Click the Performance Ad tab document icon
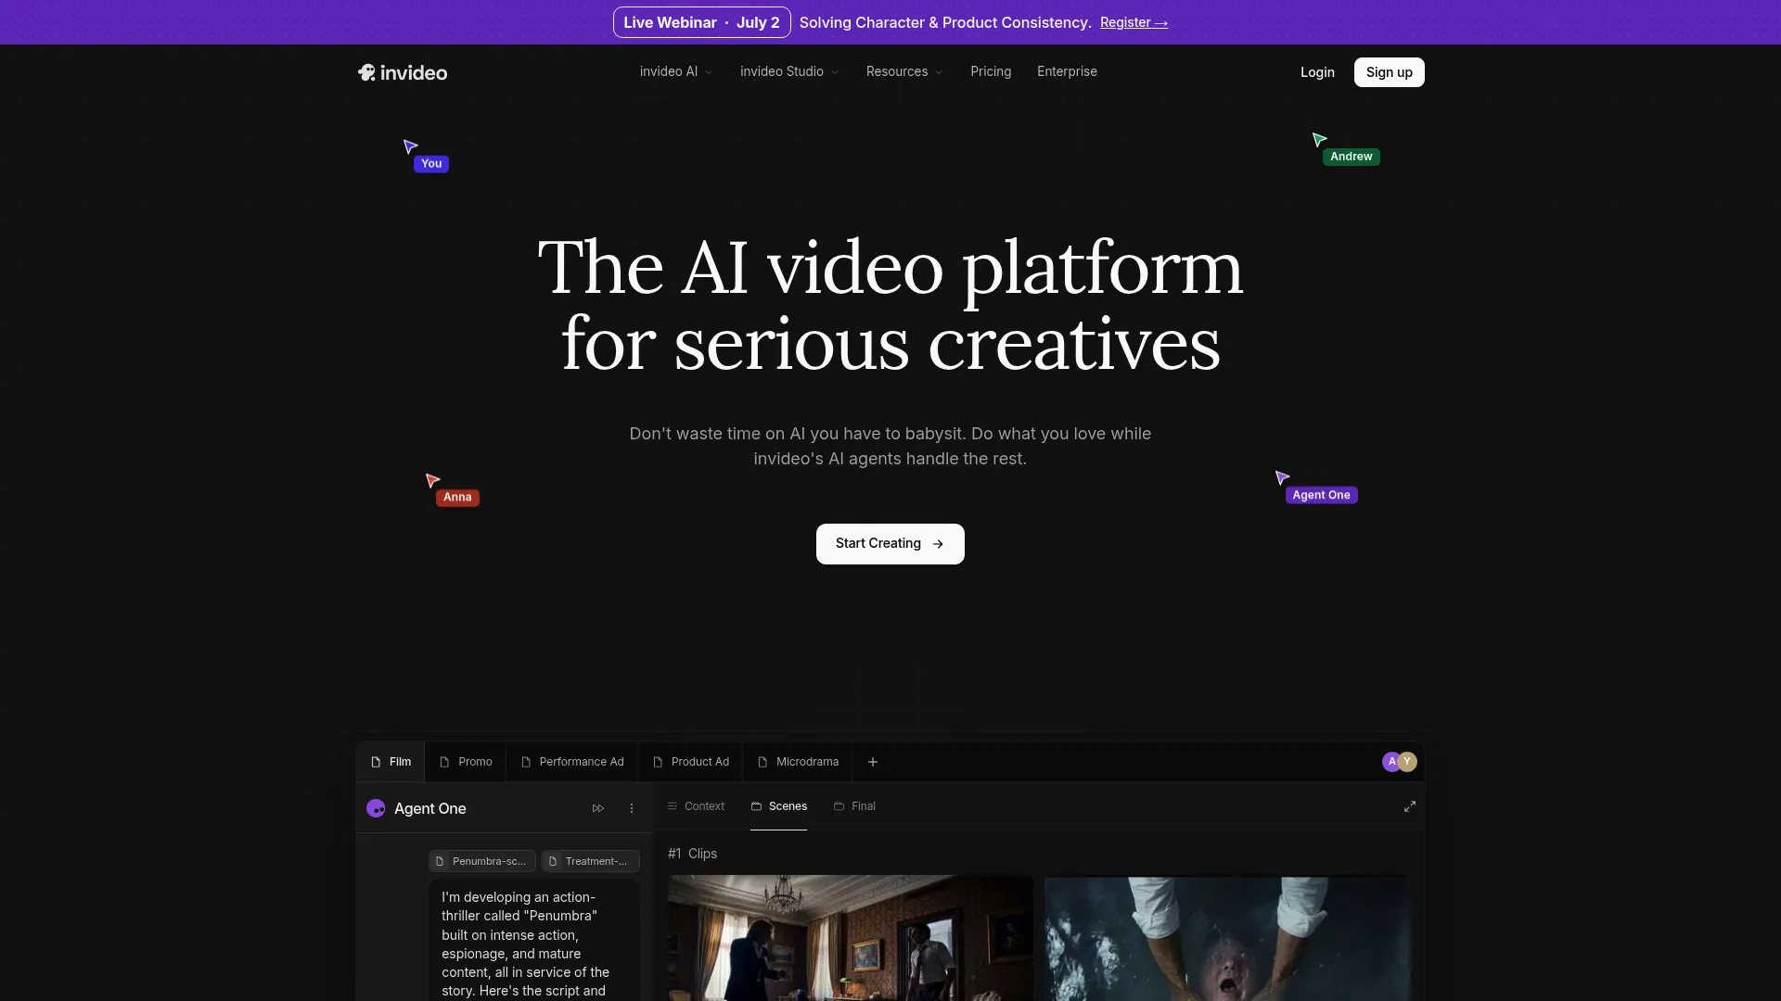Viewport: 1781px width, 1001px height. click(526, 762)
